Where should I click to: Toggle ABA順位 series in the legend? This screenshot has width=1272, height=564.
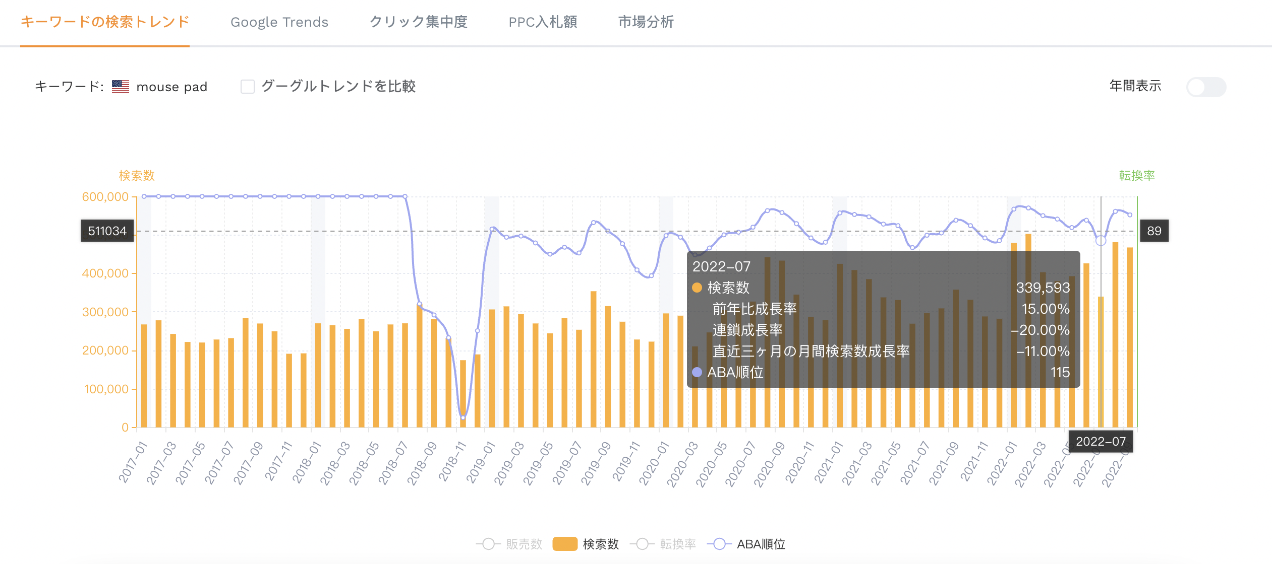pyautogui.click(x=746, y=544)
